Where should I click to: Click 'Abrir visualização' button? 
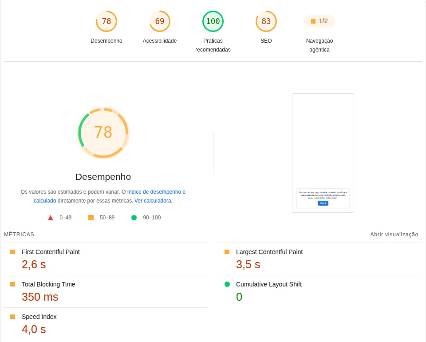(x=394, y=235)
